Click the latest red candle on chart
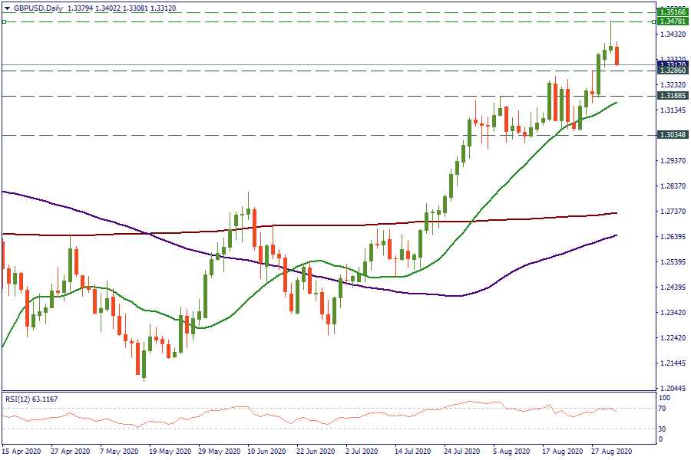This screenshot has width=691, height=460. pos(617,56)
